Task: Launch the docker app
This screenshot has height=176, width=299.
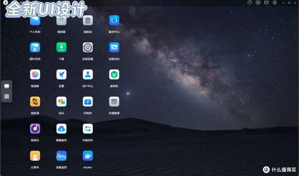Action: 88,156
